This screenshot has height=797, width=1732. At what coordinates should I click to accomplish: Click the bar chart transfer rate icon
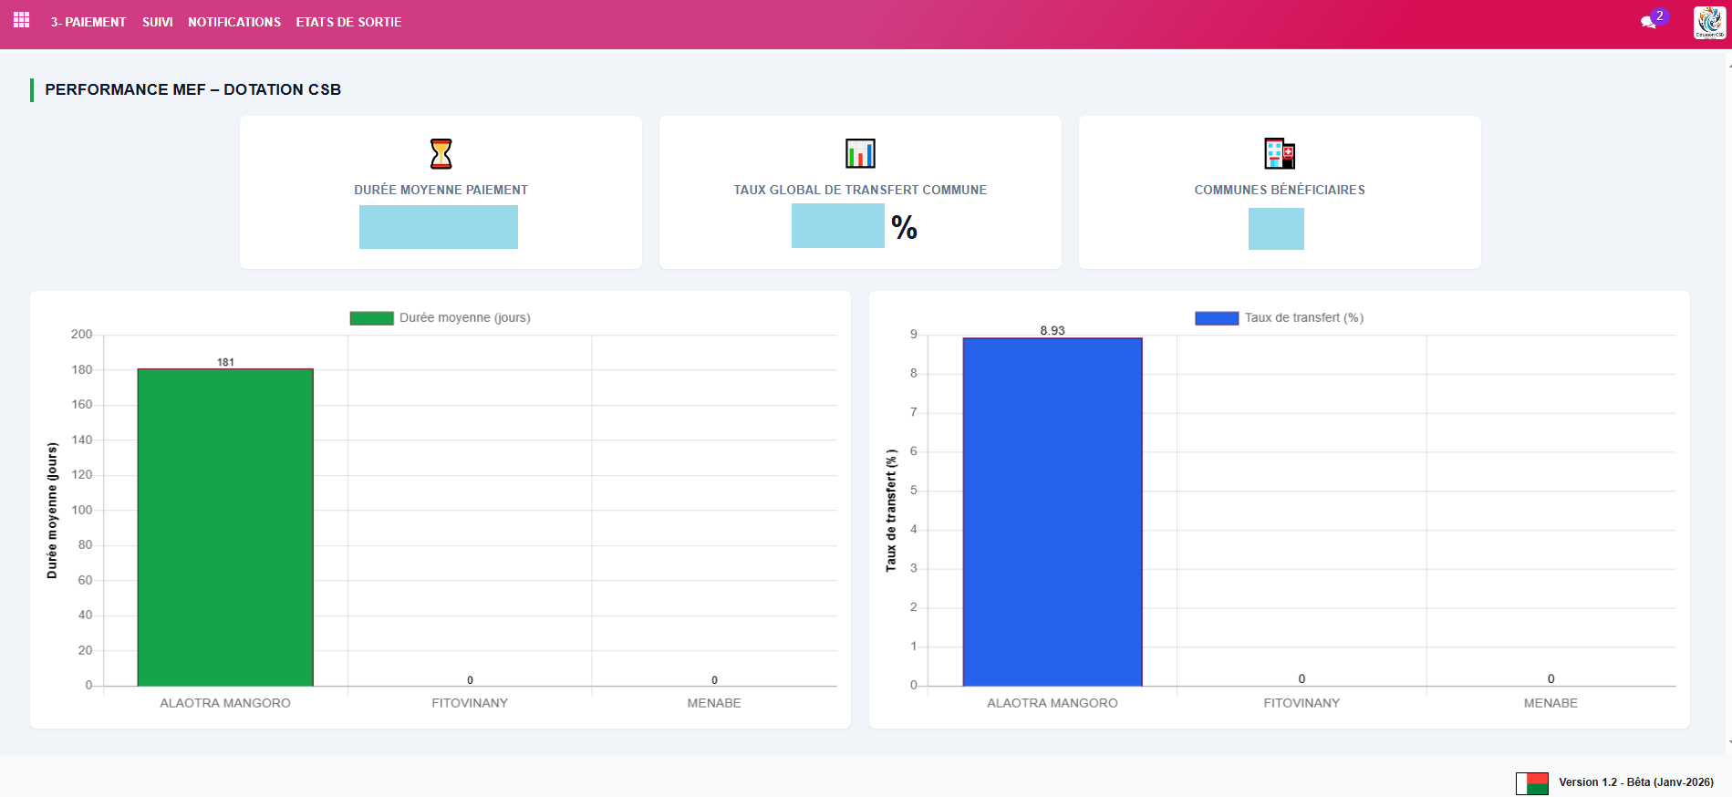click(x=860, y=153)
